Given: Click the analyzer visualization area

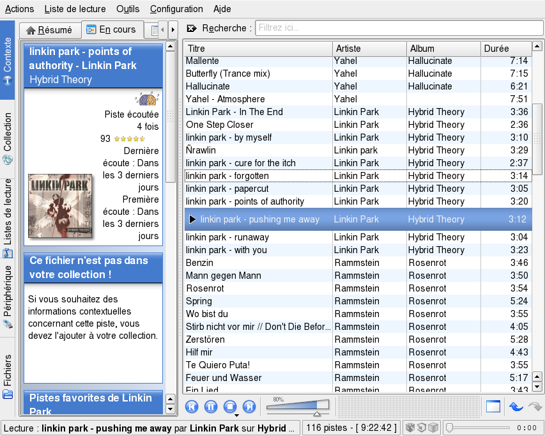Looking at the screenshot, I should point(409,406).
